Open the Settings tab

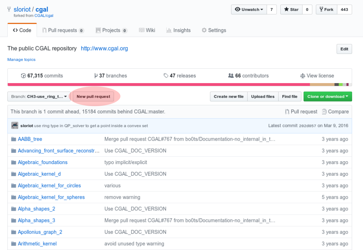pyautogui.click(x=214, y=30)
